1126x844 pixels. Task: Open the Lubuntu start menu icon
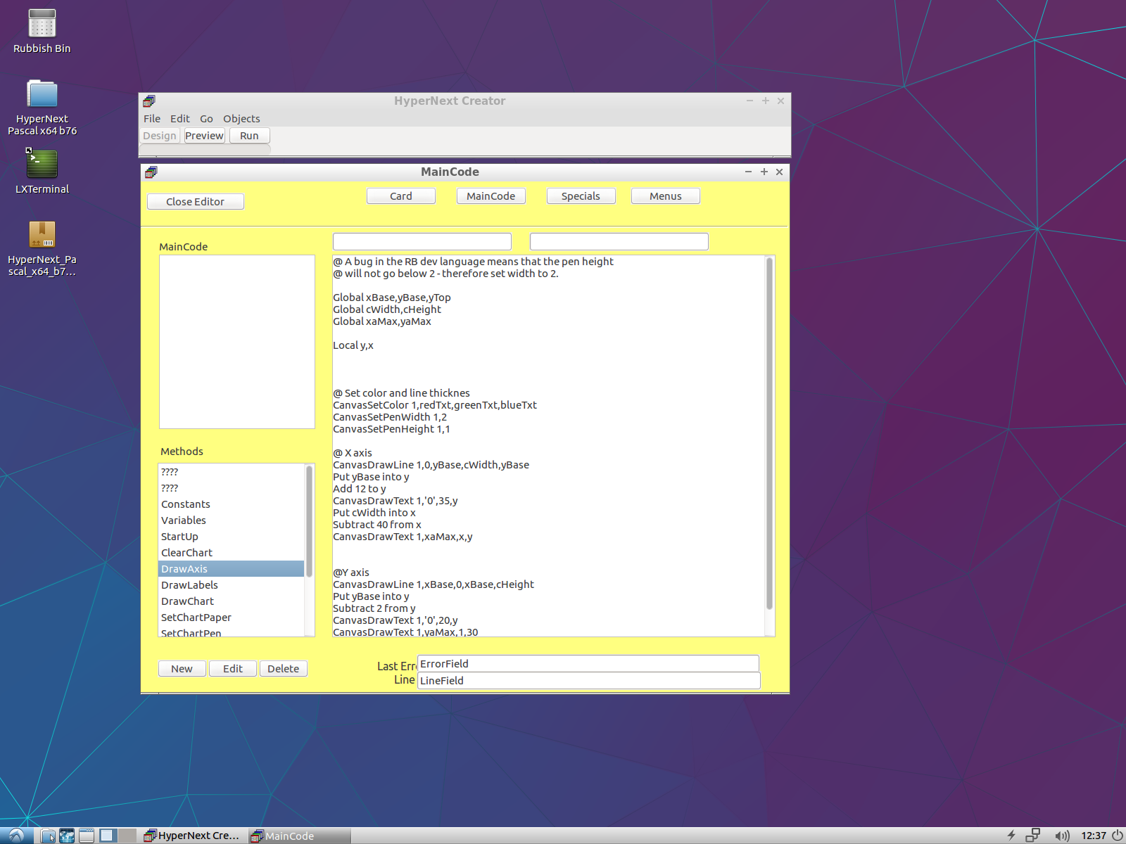16,836
